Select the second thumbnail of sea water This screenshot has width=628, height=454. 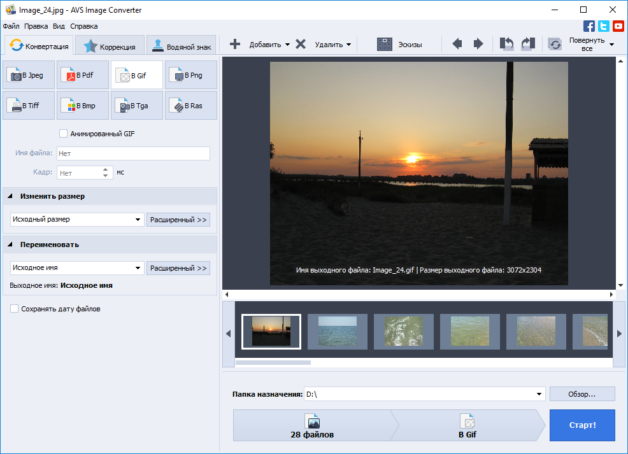coord(338,331)
